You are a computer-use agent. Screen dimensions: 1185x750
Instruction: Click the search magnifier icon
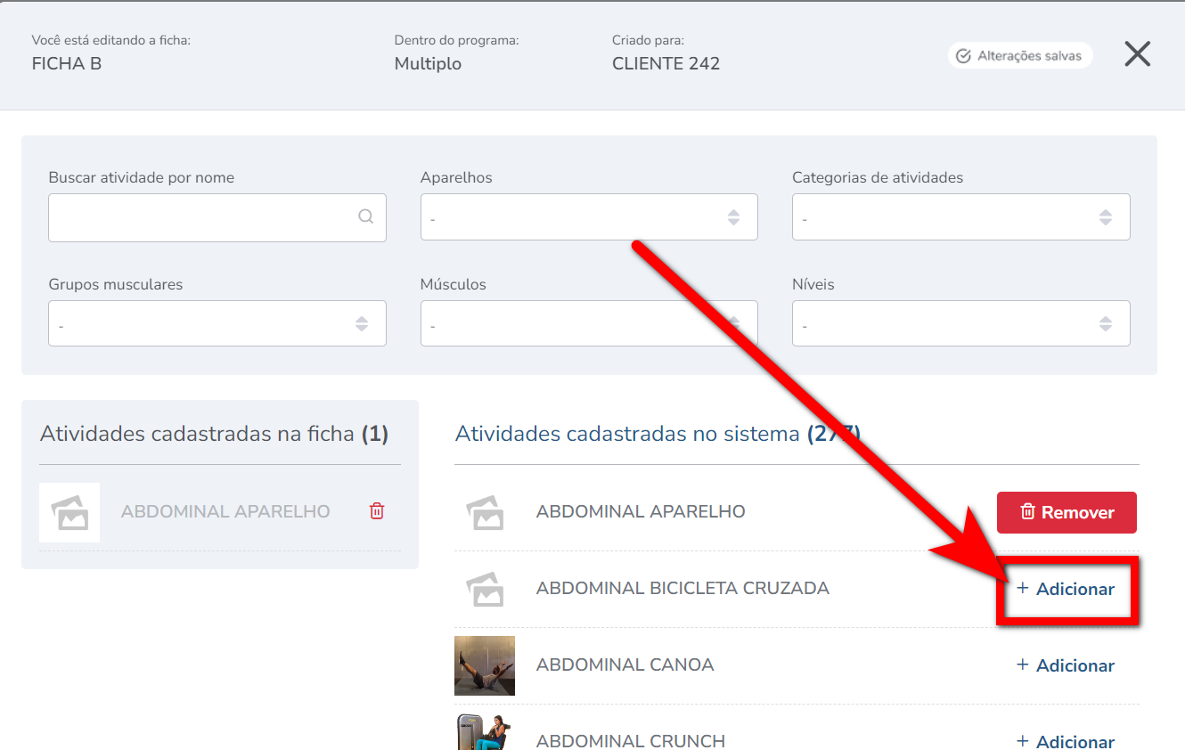(x=365, y=216)
